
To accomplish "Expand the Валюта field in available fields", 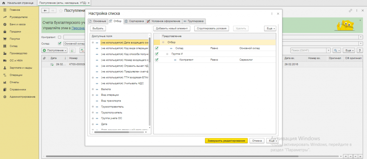I will [x=93, y=89].
